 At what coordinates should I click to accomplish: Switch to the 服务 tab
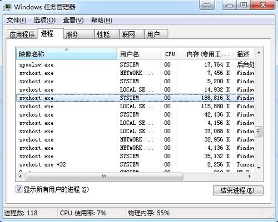78,34
